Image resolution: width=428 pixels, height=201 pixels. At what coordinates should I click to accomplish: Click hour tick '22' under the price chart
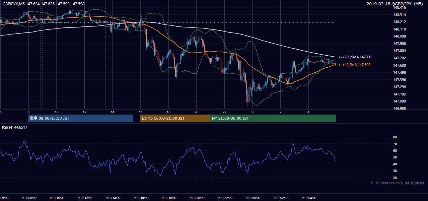point(224,112)
